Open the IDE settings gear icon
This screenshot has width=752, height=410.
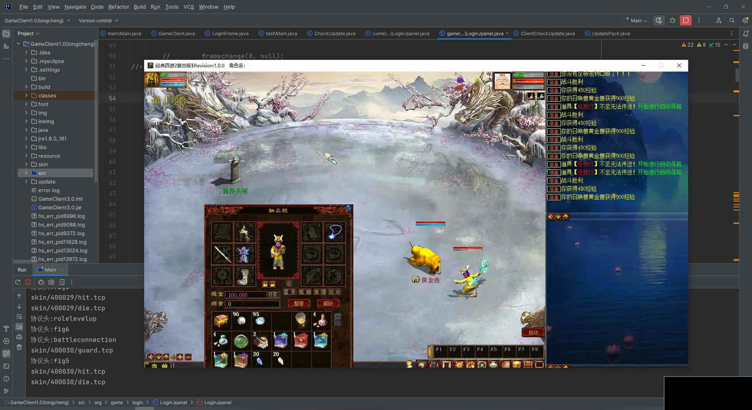tap(745, 21)
